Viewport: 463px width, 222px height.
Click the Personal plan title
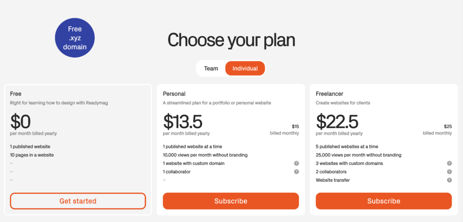click(x=174, y=94)
